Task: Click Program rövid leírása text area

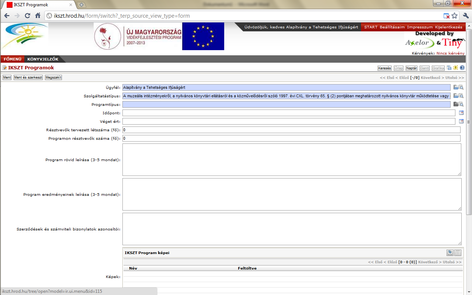Action: coord(292,160)
